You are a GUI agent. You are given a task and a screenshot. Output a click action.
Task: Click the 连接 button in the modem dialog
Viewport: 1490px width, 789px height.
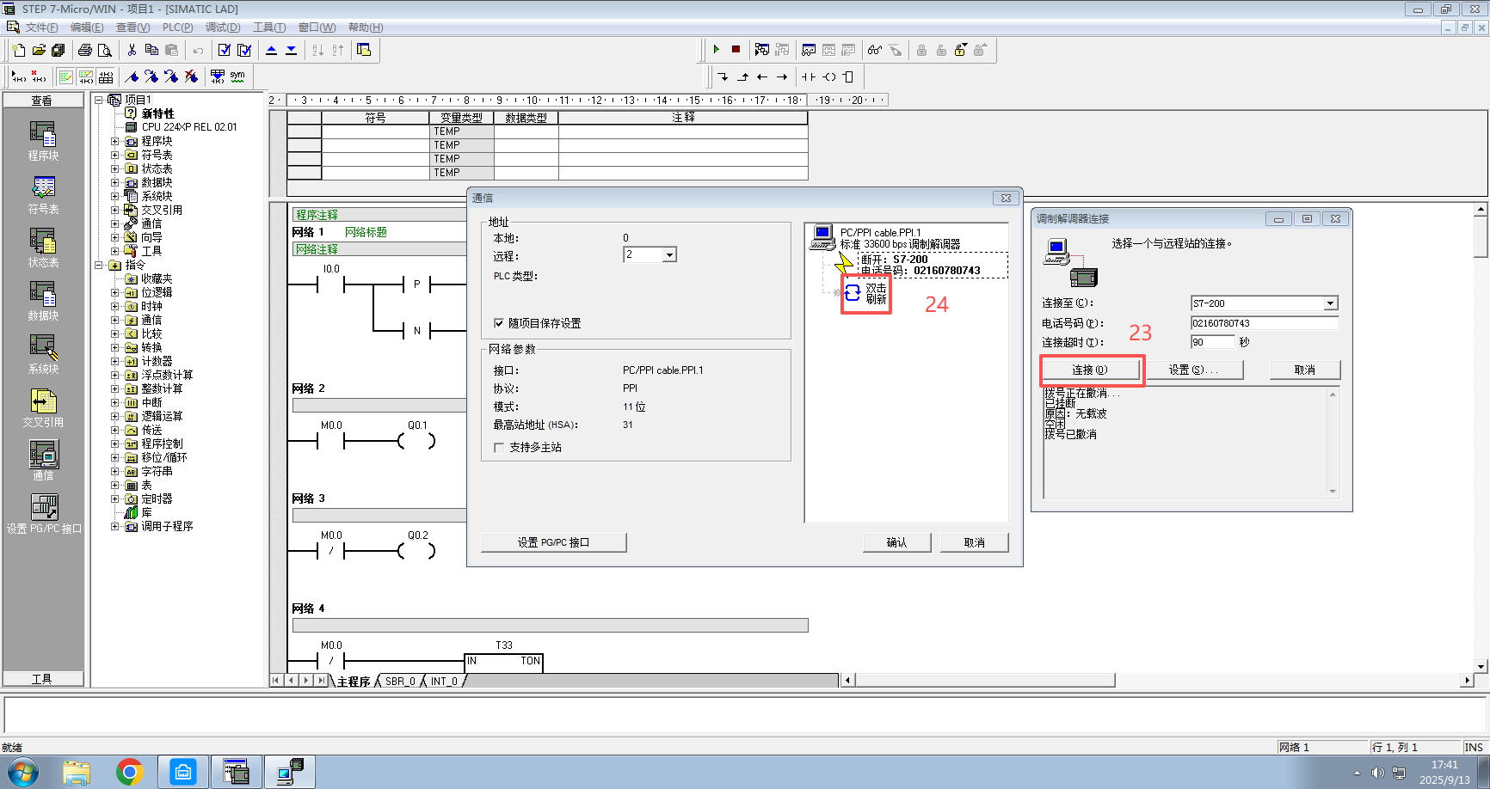click(1090, 370)
